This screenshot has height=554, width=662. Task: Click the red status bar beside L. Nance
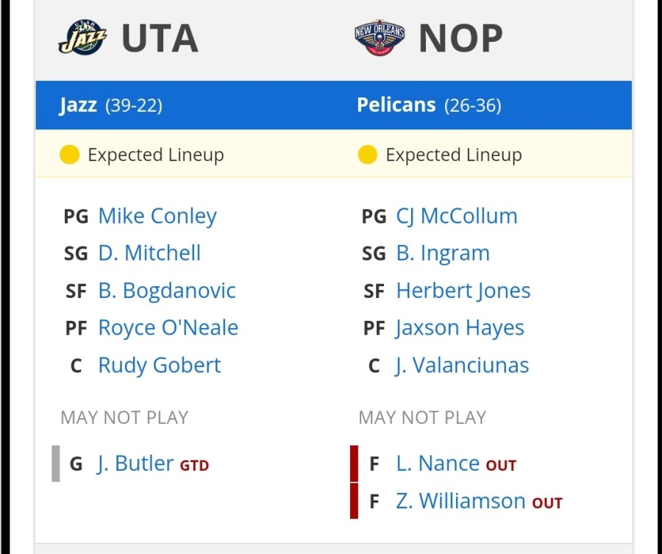[355, 464]
